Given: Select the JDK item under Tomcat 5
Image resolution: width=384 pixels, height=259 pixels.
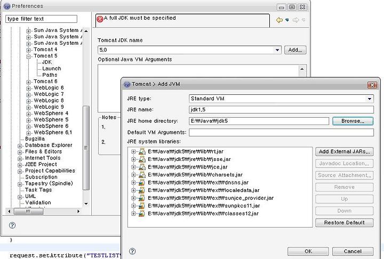Looking at the screenshot, I should pyautogui.click(x=47, y=62).
